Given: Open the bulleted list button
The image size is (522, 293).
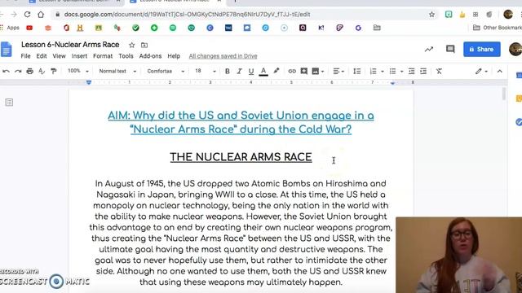Looking at the screenshot, I should tap(393, 71).
